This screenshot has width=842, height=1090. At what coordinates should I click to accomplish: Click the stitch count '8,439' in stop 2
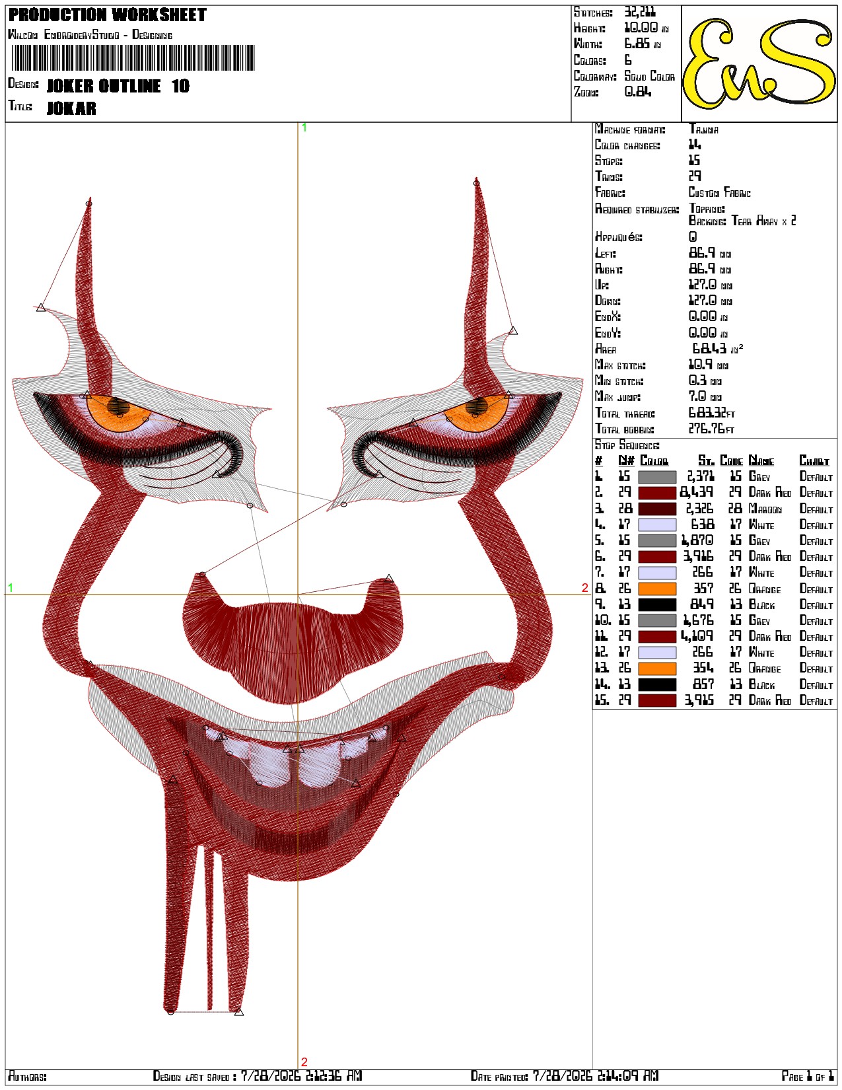[x=697, y=493]
